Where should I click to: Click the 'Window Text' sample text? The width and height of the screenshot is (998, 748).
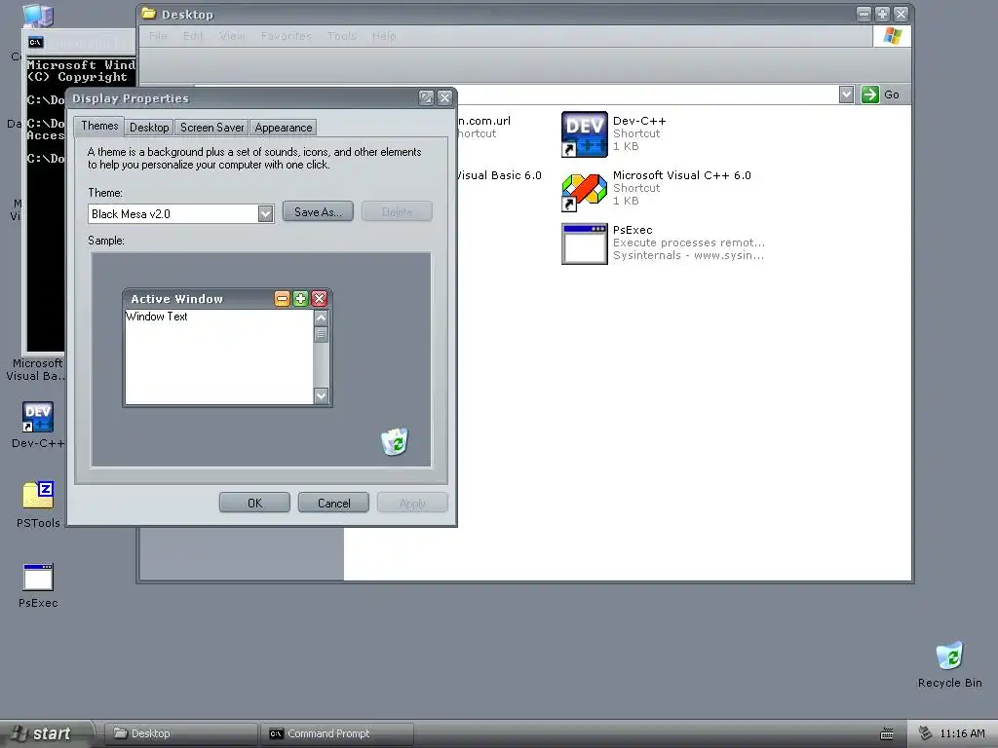[157, 317]
